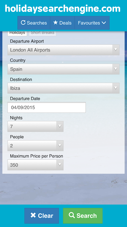Click the Destination dropdown arrow
The height and width of the screenshot is (227, 127).
pos(116,88)
